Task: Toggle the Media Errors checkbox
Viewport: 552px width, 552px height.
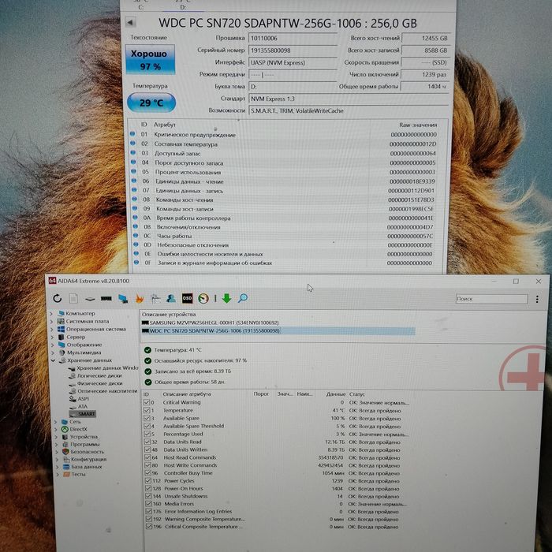Action: [148, 504]
